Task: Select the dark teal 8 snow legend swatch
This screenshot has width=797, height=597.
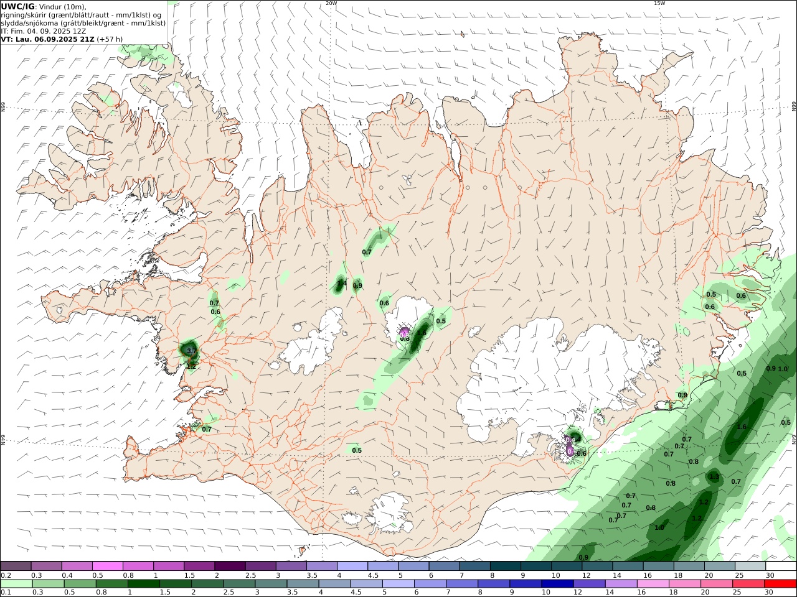Action: (506, 567)
